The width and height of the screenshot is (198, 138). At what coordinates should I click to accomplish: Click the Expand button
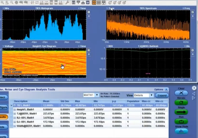(162, 95)
